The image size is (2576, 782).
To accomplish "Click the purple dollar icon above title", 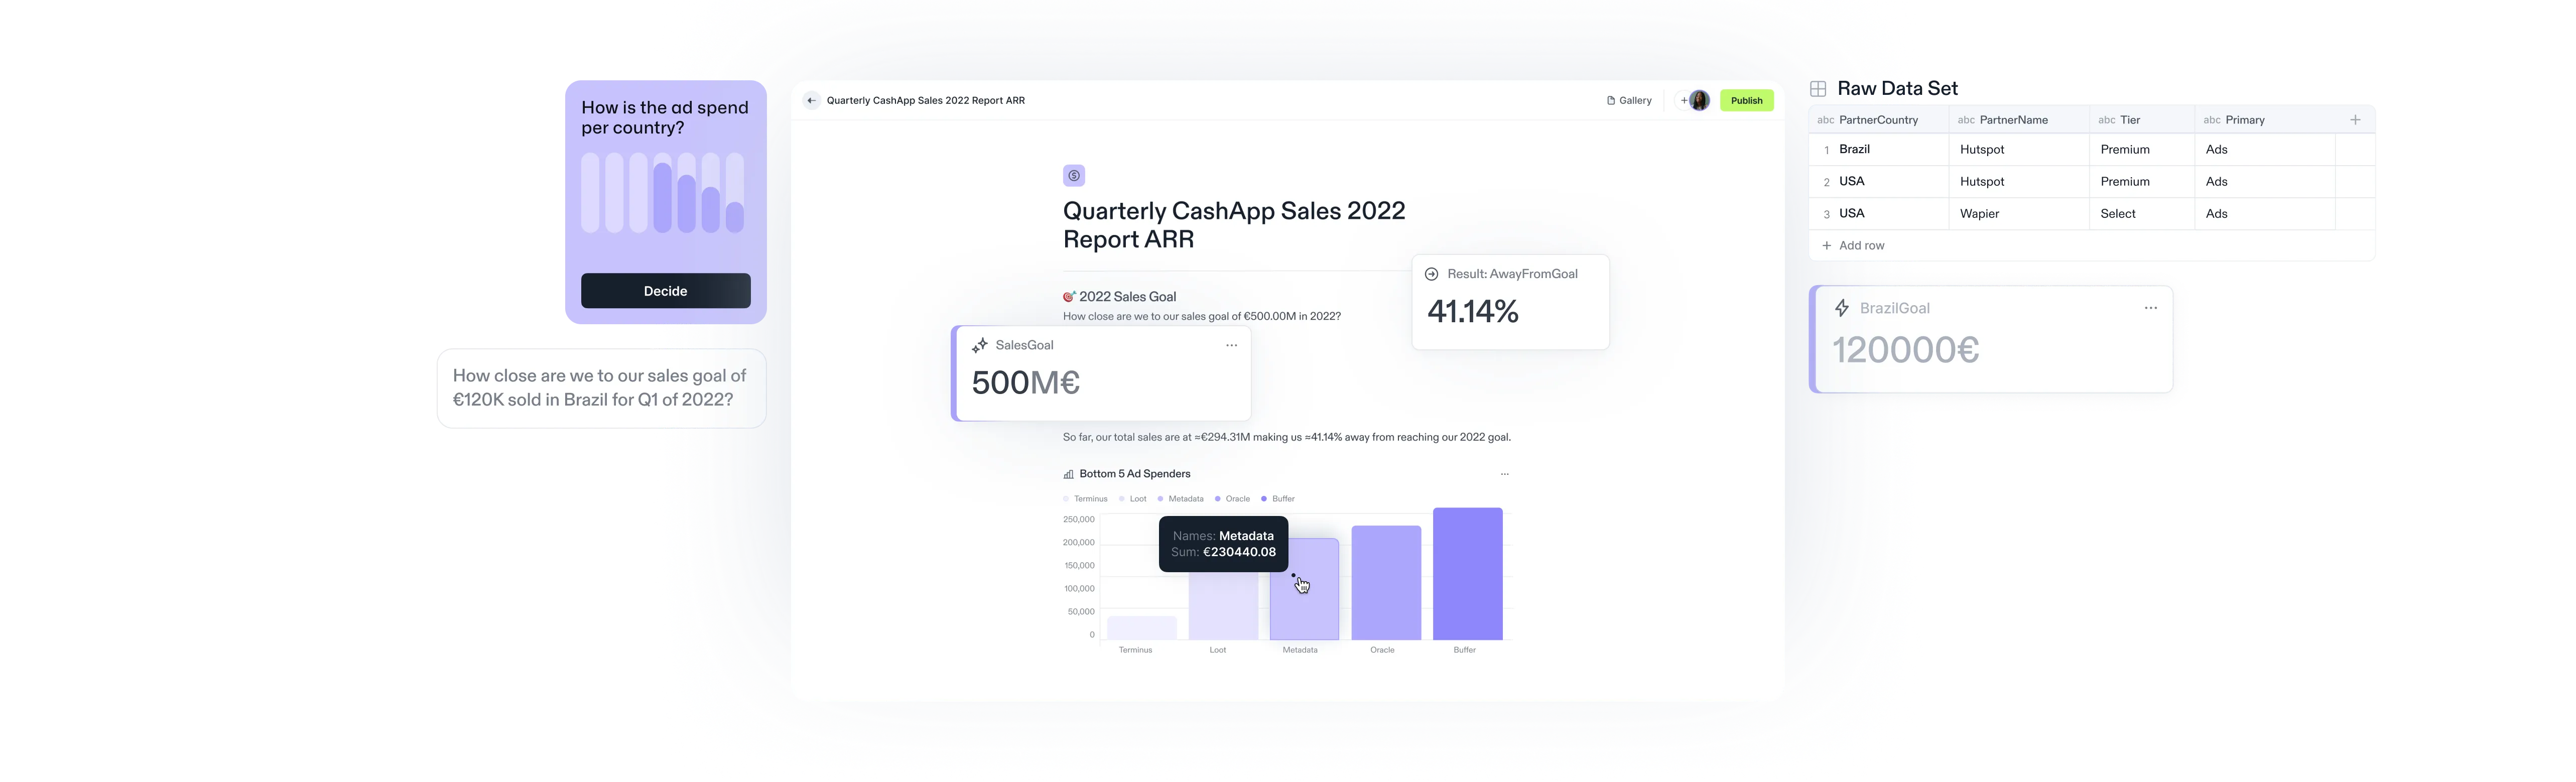I will (1073, 176).
